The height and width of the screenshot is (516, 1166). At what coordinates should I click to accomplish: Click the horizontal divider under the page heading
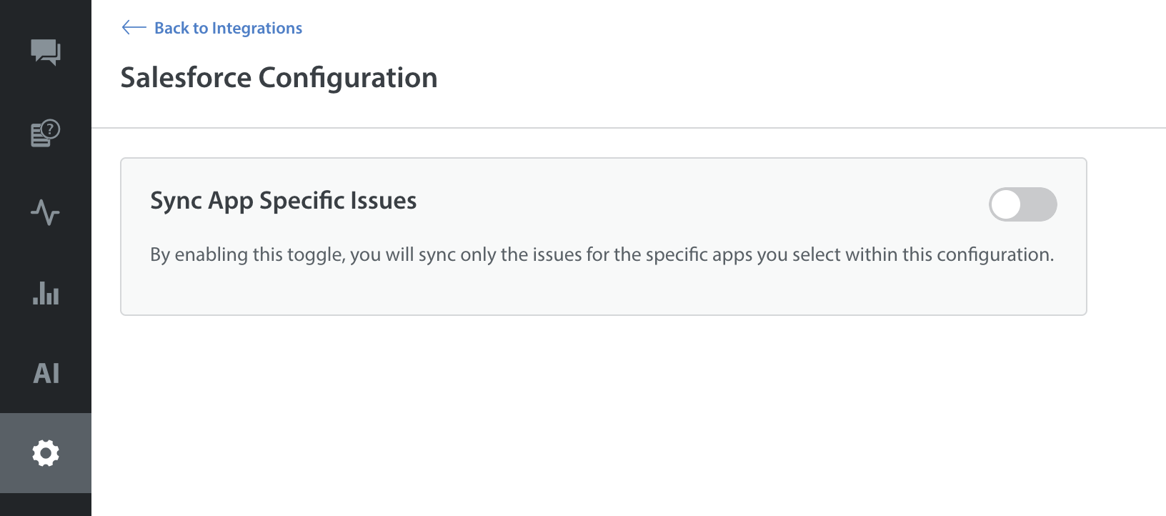pyautogui.click(x=629, y=128)
